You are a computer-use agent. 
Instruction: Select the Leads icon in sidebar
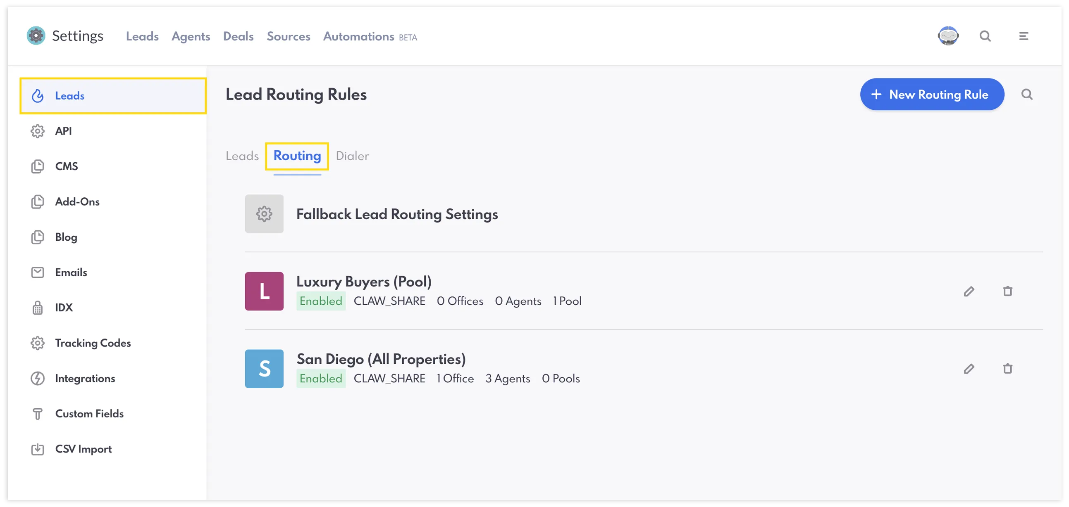click(x=37, y=96)
